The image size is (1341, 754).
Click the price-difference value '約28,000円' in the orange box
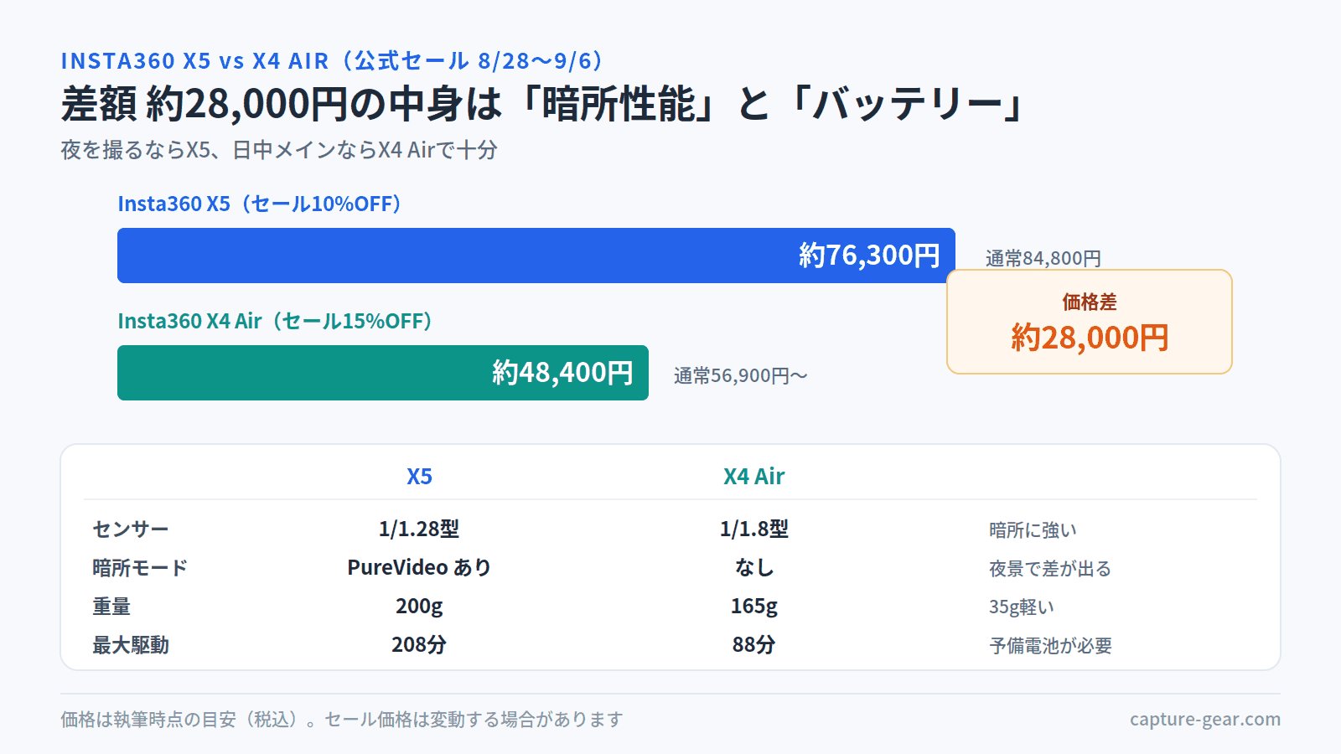1090,338
